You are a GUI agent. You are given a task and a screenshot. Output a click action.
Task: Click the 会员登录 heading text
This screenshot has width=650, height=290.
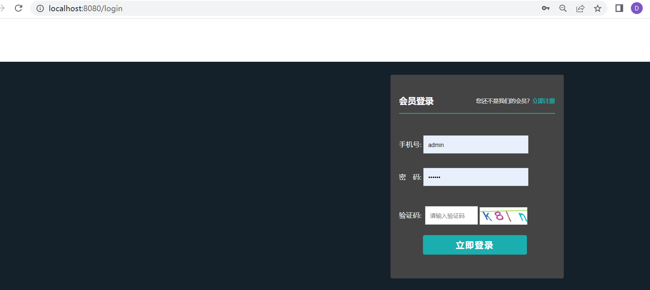416,101
